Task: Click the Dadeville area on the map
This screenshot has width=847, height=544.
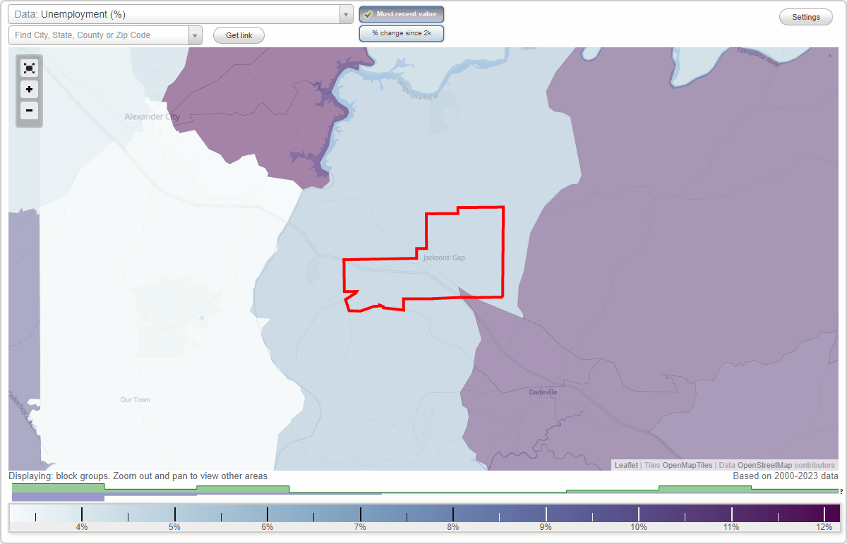Action: point(542,392)
